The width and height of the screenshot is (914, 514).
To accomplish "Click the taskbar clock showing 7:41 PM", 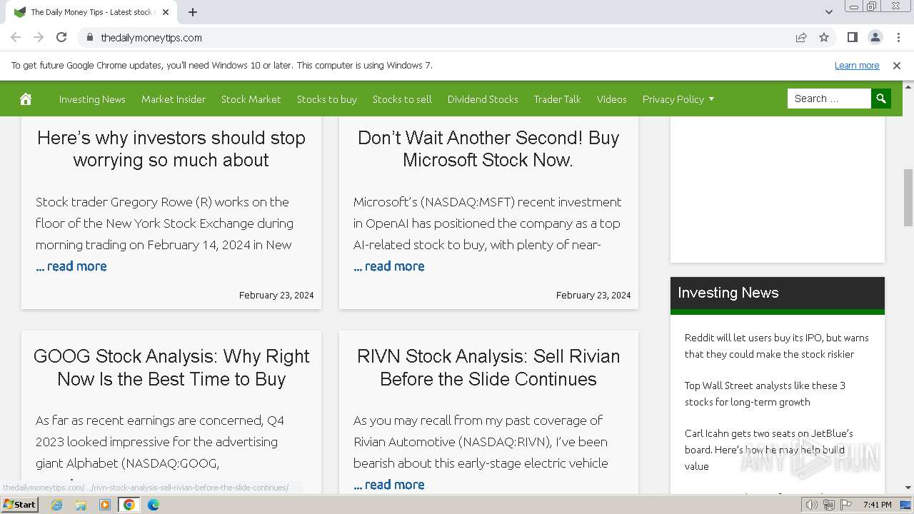I will pos(877,505).
